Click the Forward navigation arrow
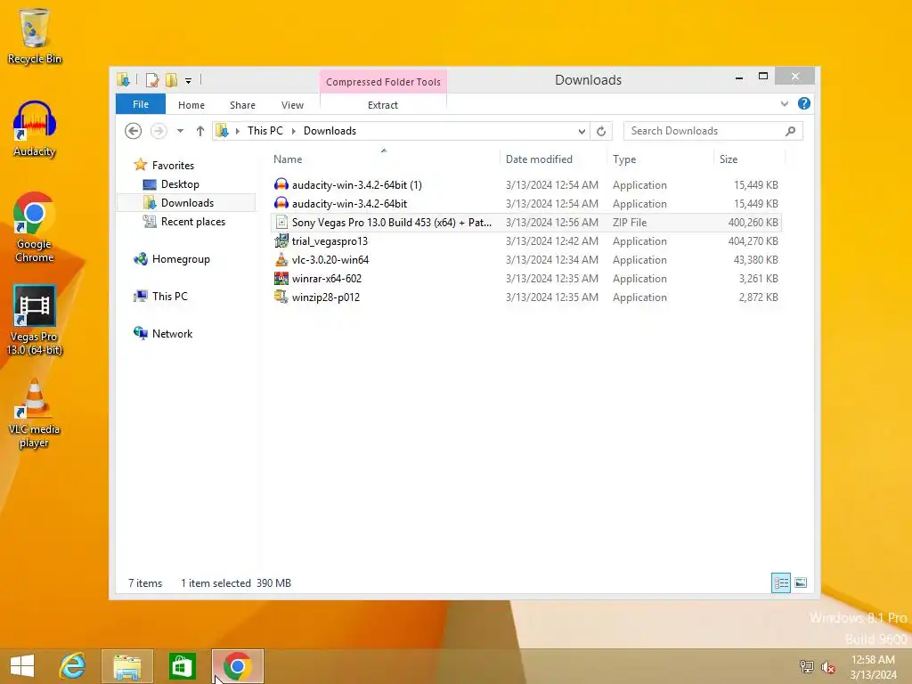The image size is (912, 684). click(159, 131)
